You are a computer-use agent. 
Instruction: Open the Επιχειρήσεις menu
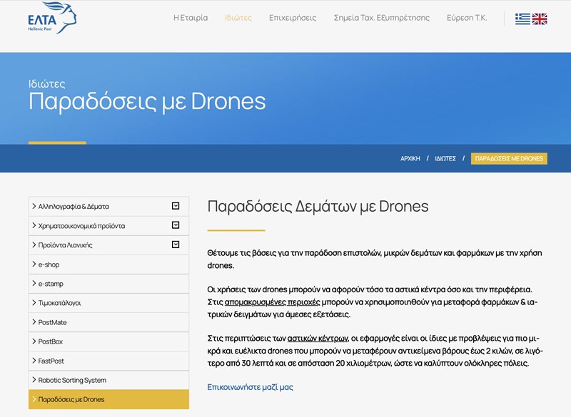tap(293, 18)
